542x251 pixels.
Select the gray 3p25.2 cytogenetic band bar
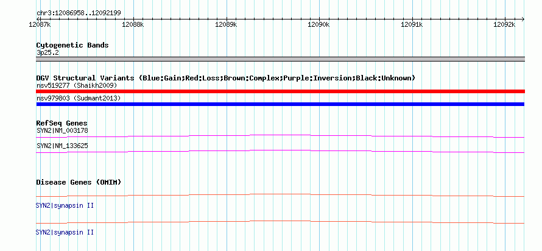pyautogui.click(x=280, y=59)
